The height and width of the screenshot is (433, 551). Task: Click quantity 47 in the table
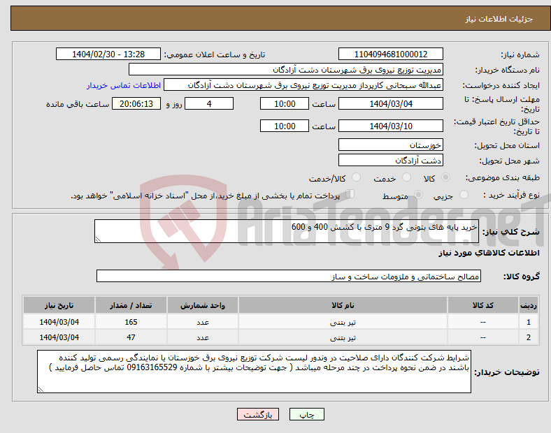[x=131, y=337]
